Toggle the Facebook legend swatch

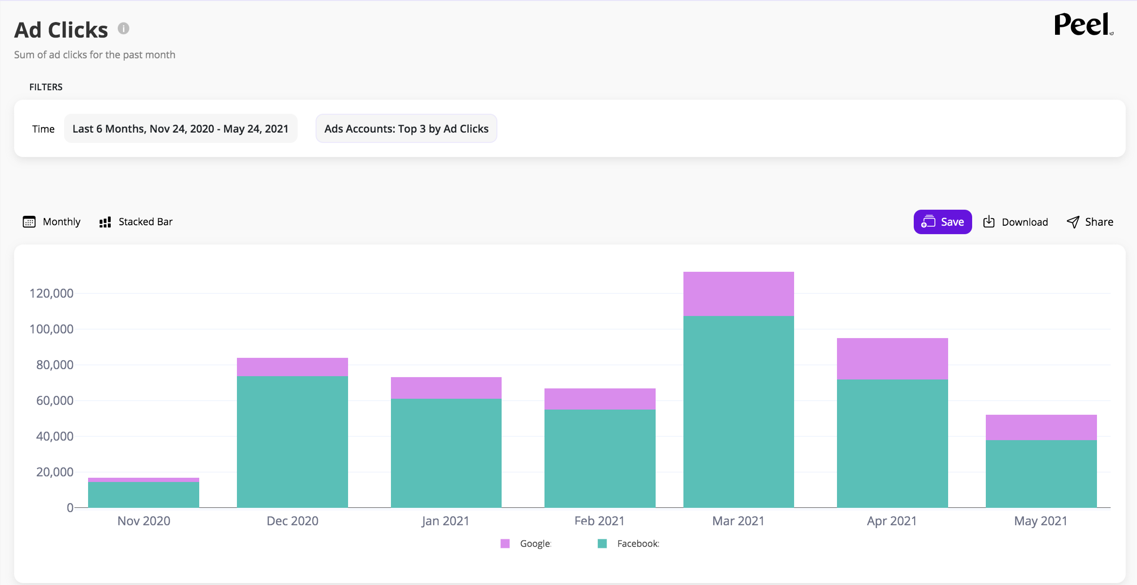(x=602, y=544)
